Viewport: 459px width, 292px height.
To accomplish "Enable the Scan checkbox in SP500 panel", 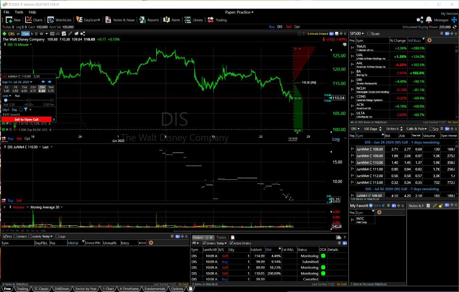I will [369, 34].
